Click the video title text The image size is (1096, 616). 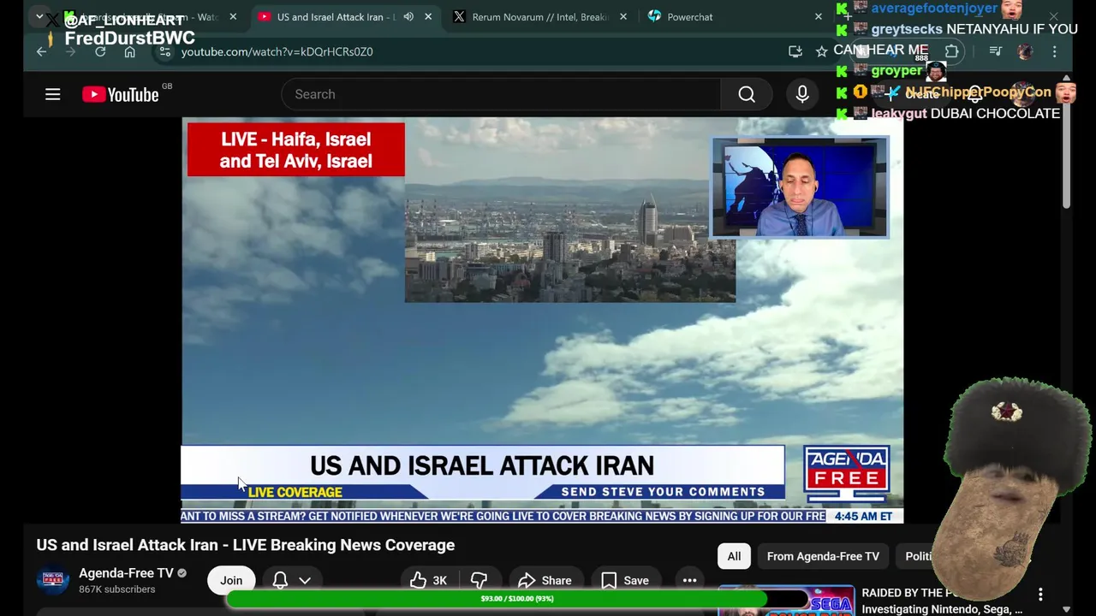point(245,545)
